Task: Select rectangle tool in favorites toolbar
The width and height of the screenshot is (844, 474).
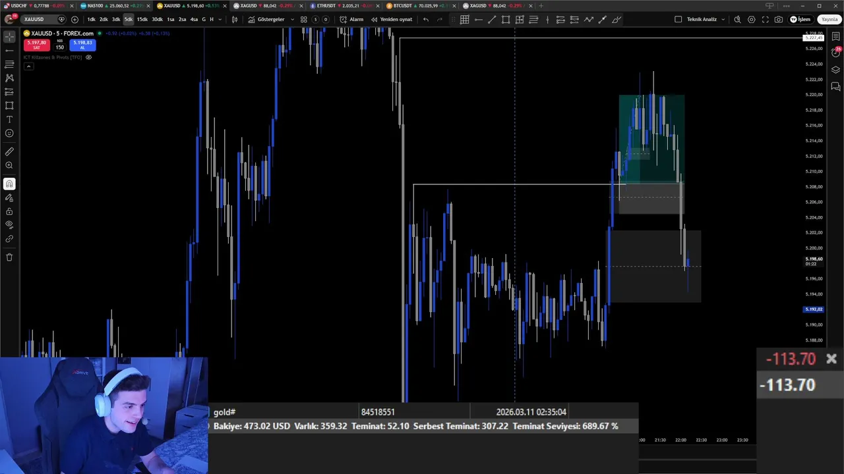Action: pos(506,19)
